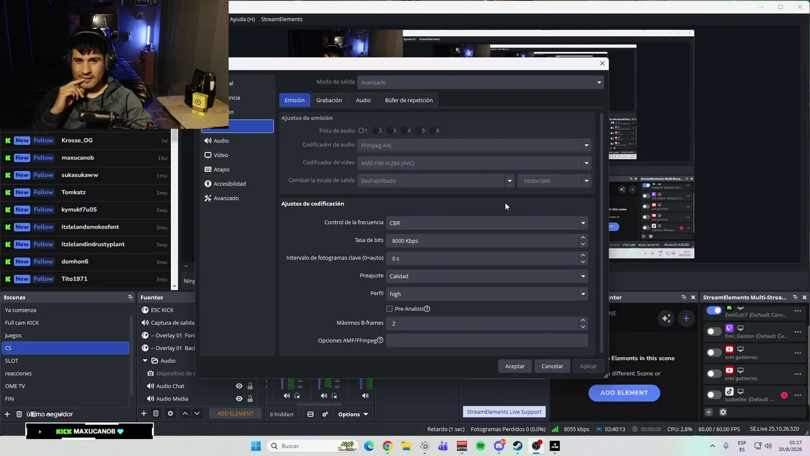Click the Windows Start button
This screenshot has width=810, height=456.
coord(256,446)
